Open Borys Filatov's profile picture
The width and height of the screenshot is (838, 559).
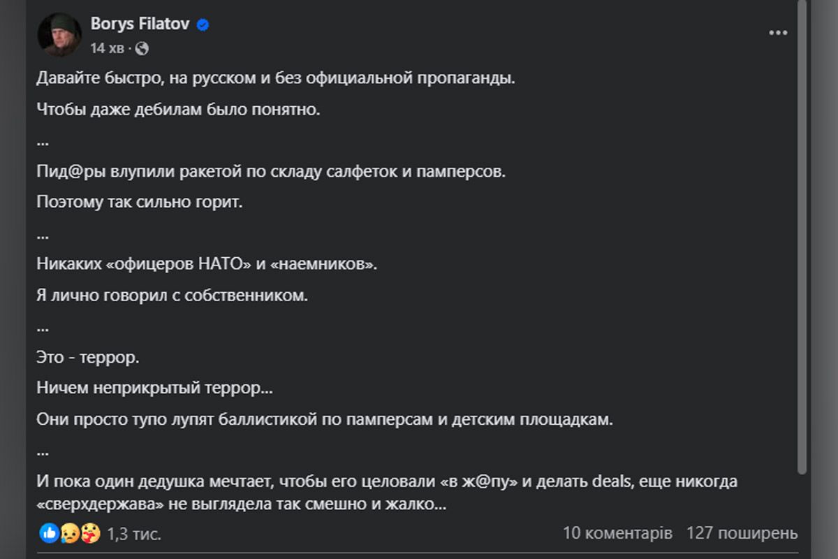tap(61, 34)
